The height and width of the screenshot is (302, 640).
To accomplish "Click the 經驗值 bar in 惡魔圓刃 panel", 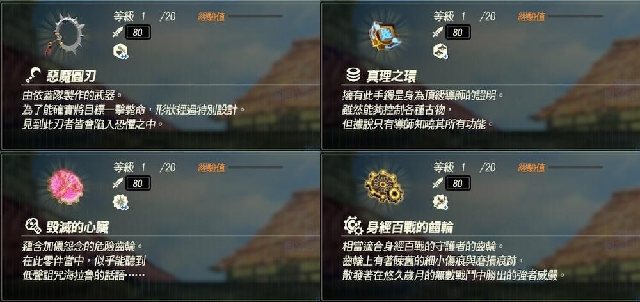I will pyautogui.click(x=255, y=17).
